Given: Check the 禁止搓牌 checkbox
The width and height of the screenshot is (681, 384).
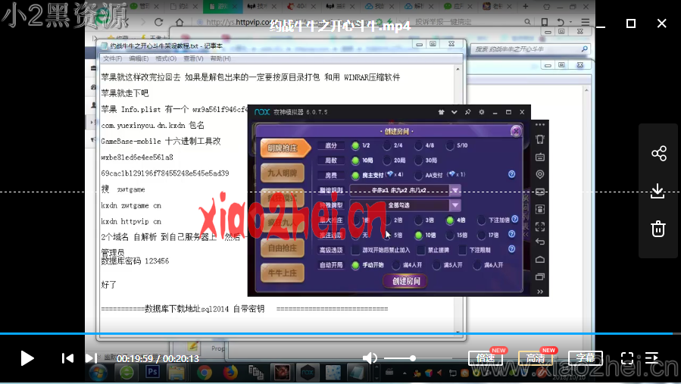Looking at the screenshot, I should (421, 250).
